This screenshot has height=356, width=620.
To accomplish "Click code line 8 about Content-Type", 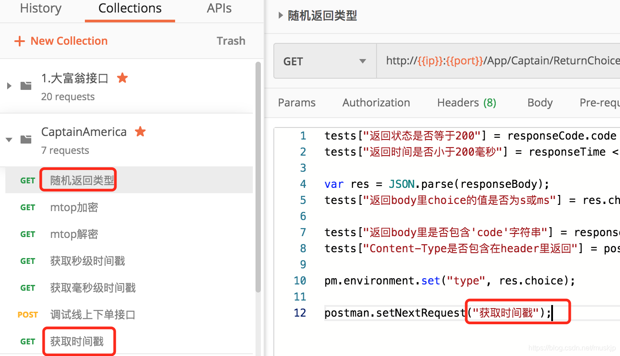I will pos(472,249).
